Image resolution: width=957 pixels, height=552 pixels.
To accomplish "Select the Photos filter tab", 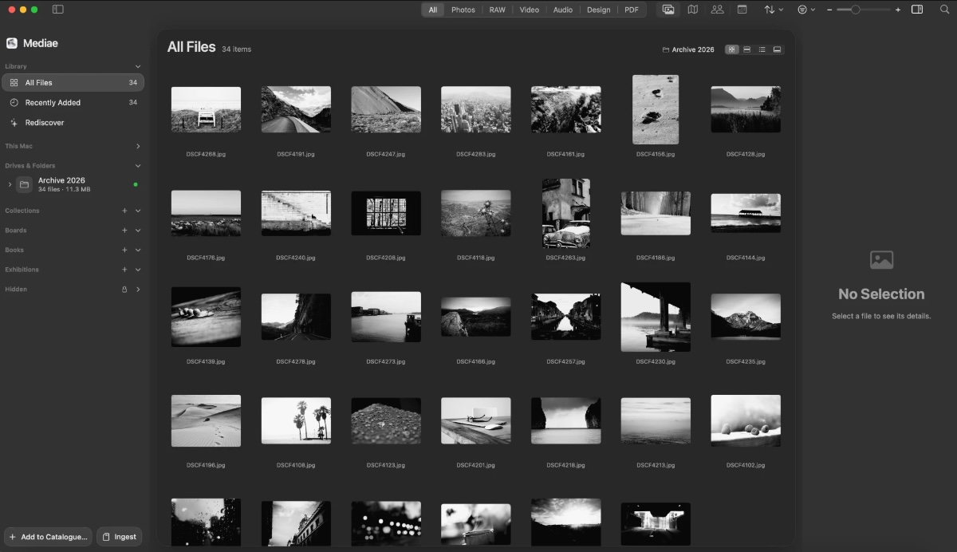I will tap(463, 10).
